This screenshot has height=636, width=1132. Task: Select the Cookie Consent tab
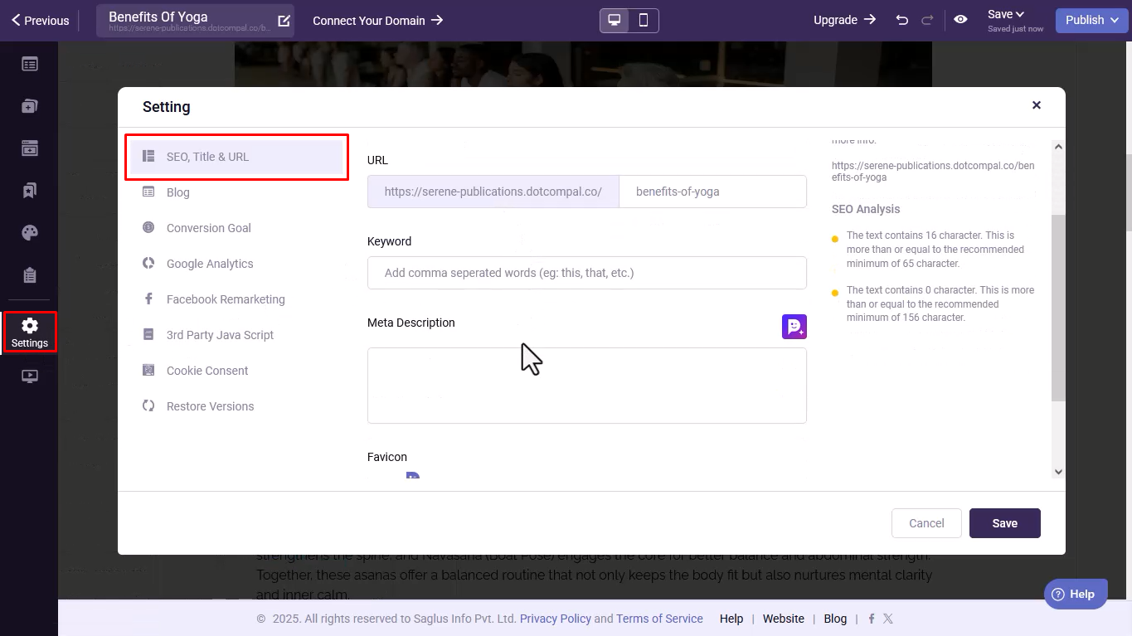(x=206, y=371)
